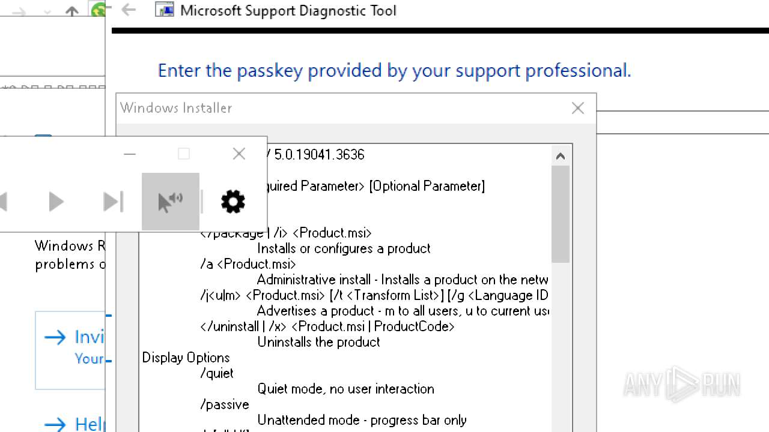Close the Windows Installer dialog
Screen dimensions: 769x432
click(577, 108)
